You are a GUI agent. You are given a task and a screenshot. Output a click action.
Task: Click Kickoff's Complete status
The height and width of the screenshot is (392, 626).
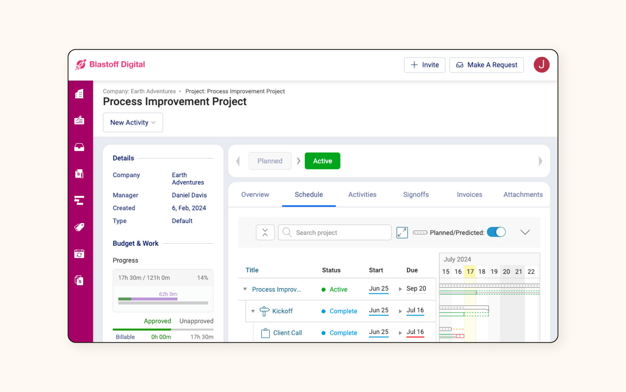339,311
